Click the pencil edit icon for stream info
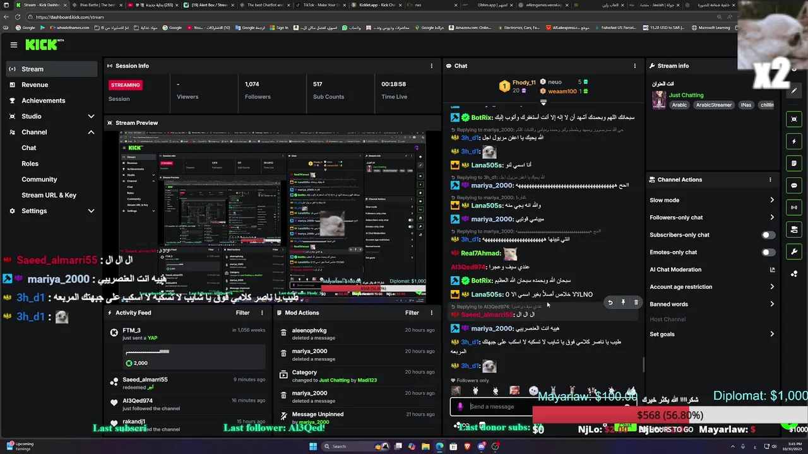Image resolution: width=808 pixels, height=454 pixels. coord(794,91)
